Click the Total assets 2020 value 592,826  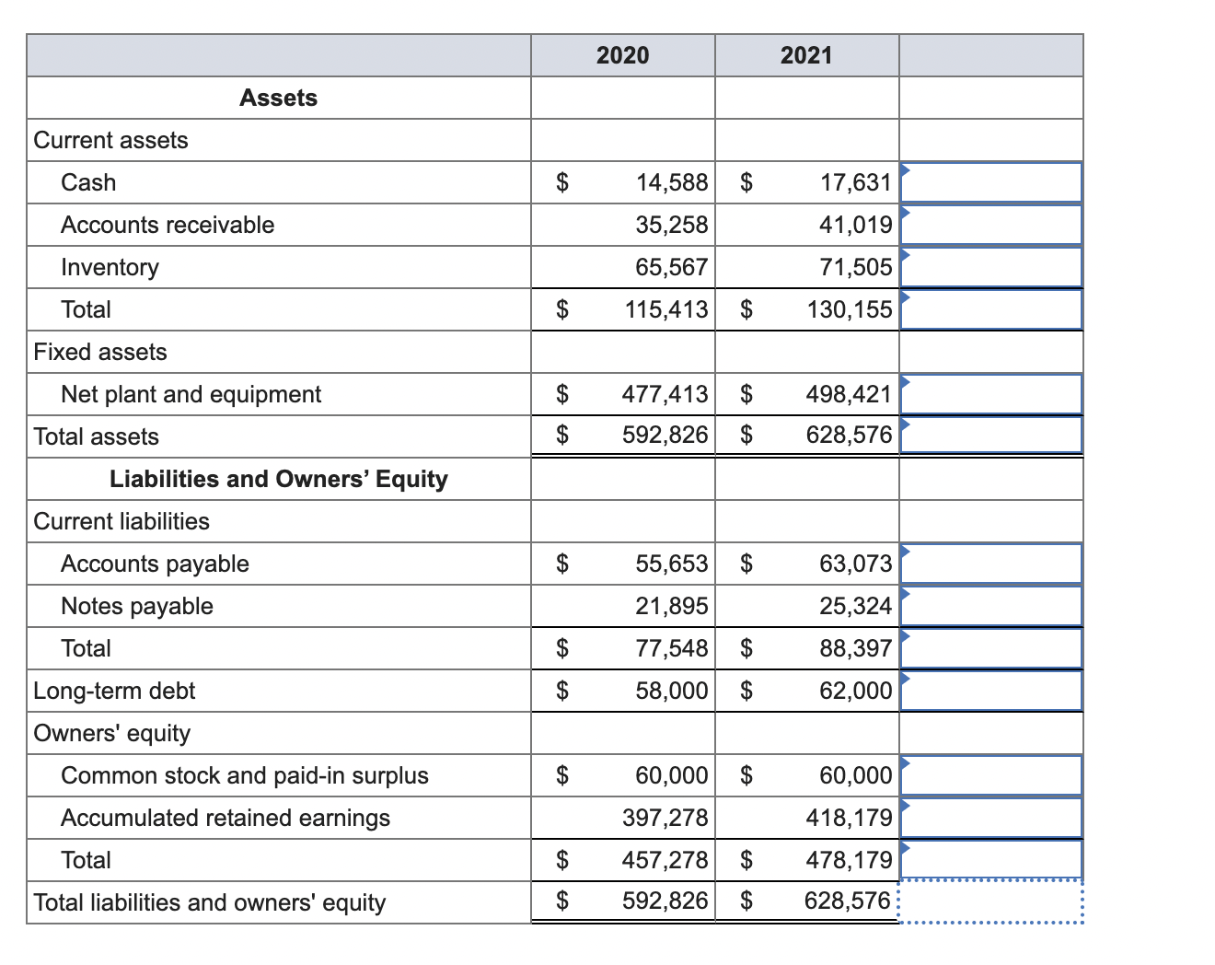tap(665, 434)
